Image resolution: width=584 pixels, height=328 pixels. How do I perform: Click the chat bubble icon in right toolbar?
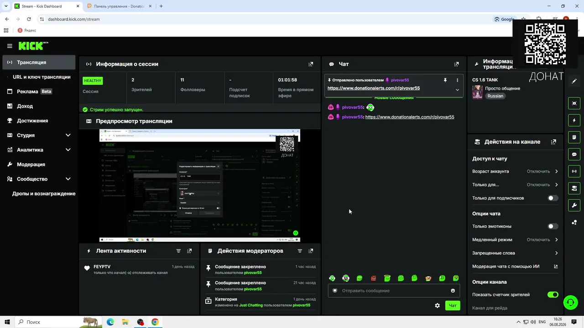pyautogui.click(x=574, y=154)
